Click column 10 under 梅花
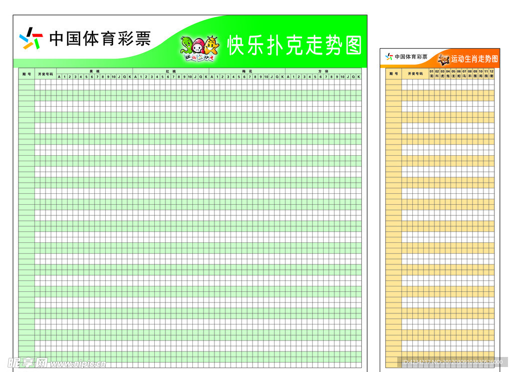The height and width of the screenshot is (372, 513). tap(267, 77)
